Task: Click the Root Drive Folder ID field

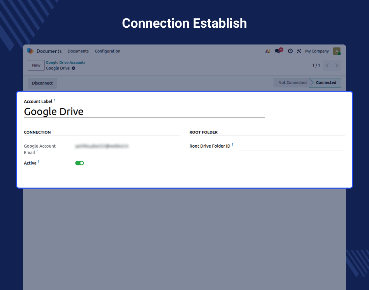Action: point(292,146)
